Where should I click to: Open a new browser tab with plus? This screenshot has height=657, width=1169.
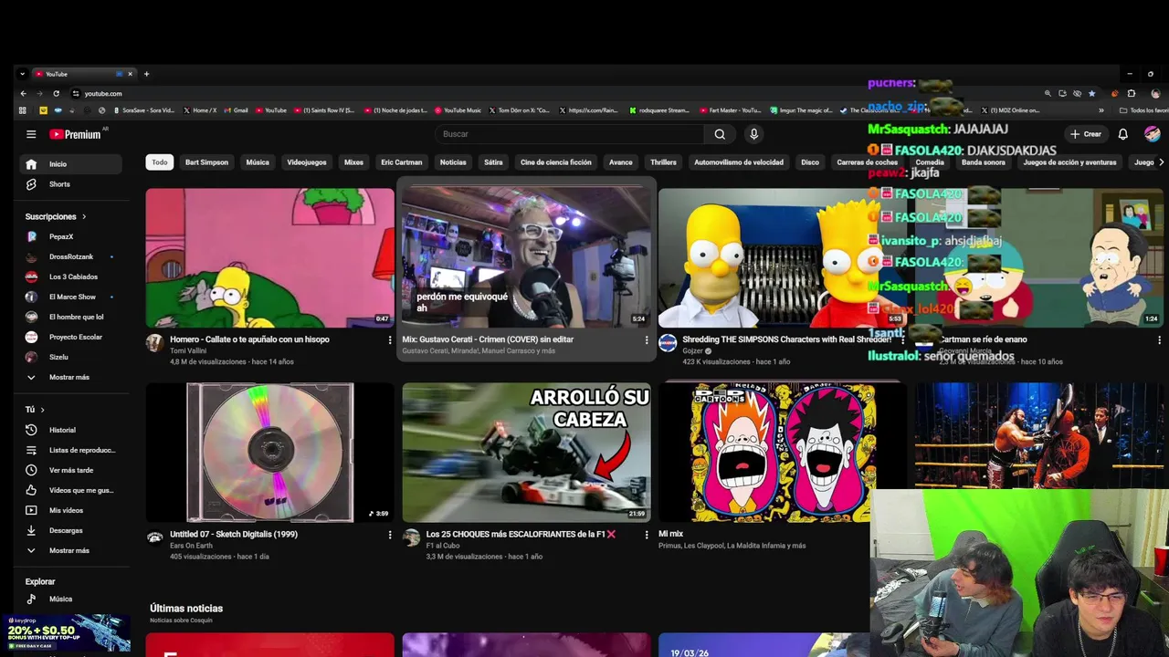pyautogui.click(x=146, y=74)
